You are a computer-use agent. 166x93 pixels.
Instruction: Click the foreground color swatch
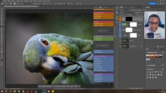pos(1,59)
